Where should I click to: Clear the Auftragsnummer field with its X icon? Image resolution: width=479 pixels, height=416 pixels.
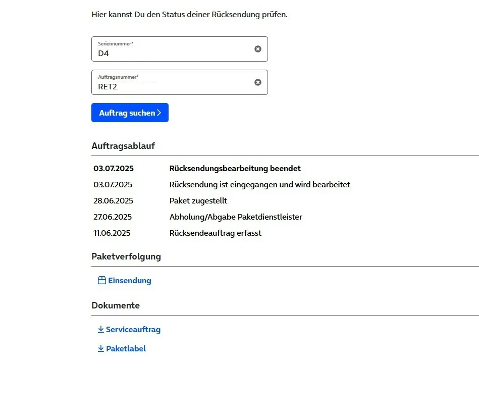click(258, 82)
